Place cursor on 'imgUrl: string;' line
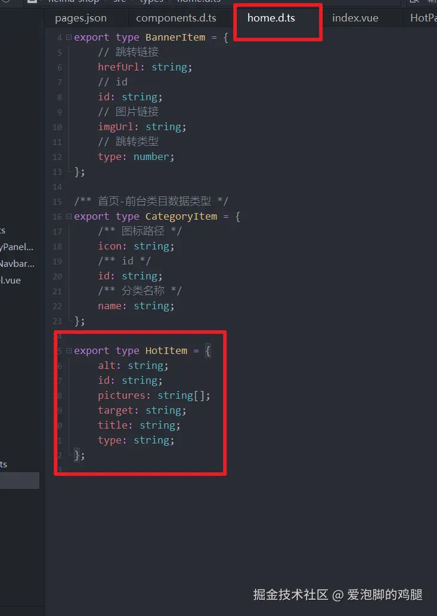The height and width of the screenshot is (616, 437). click(142, 127)
